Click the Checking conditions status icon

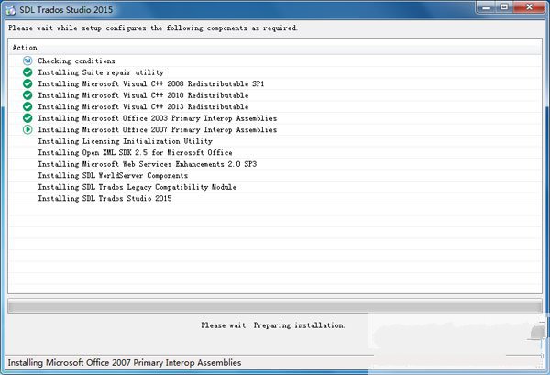pyautogui.click(x=27, y=61)
